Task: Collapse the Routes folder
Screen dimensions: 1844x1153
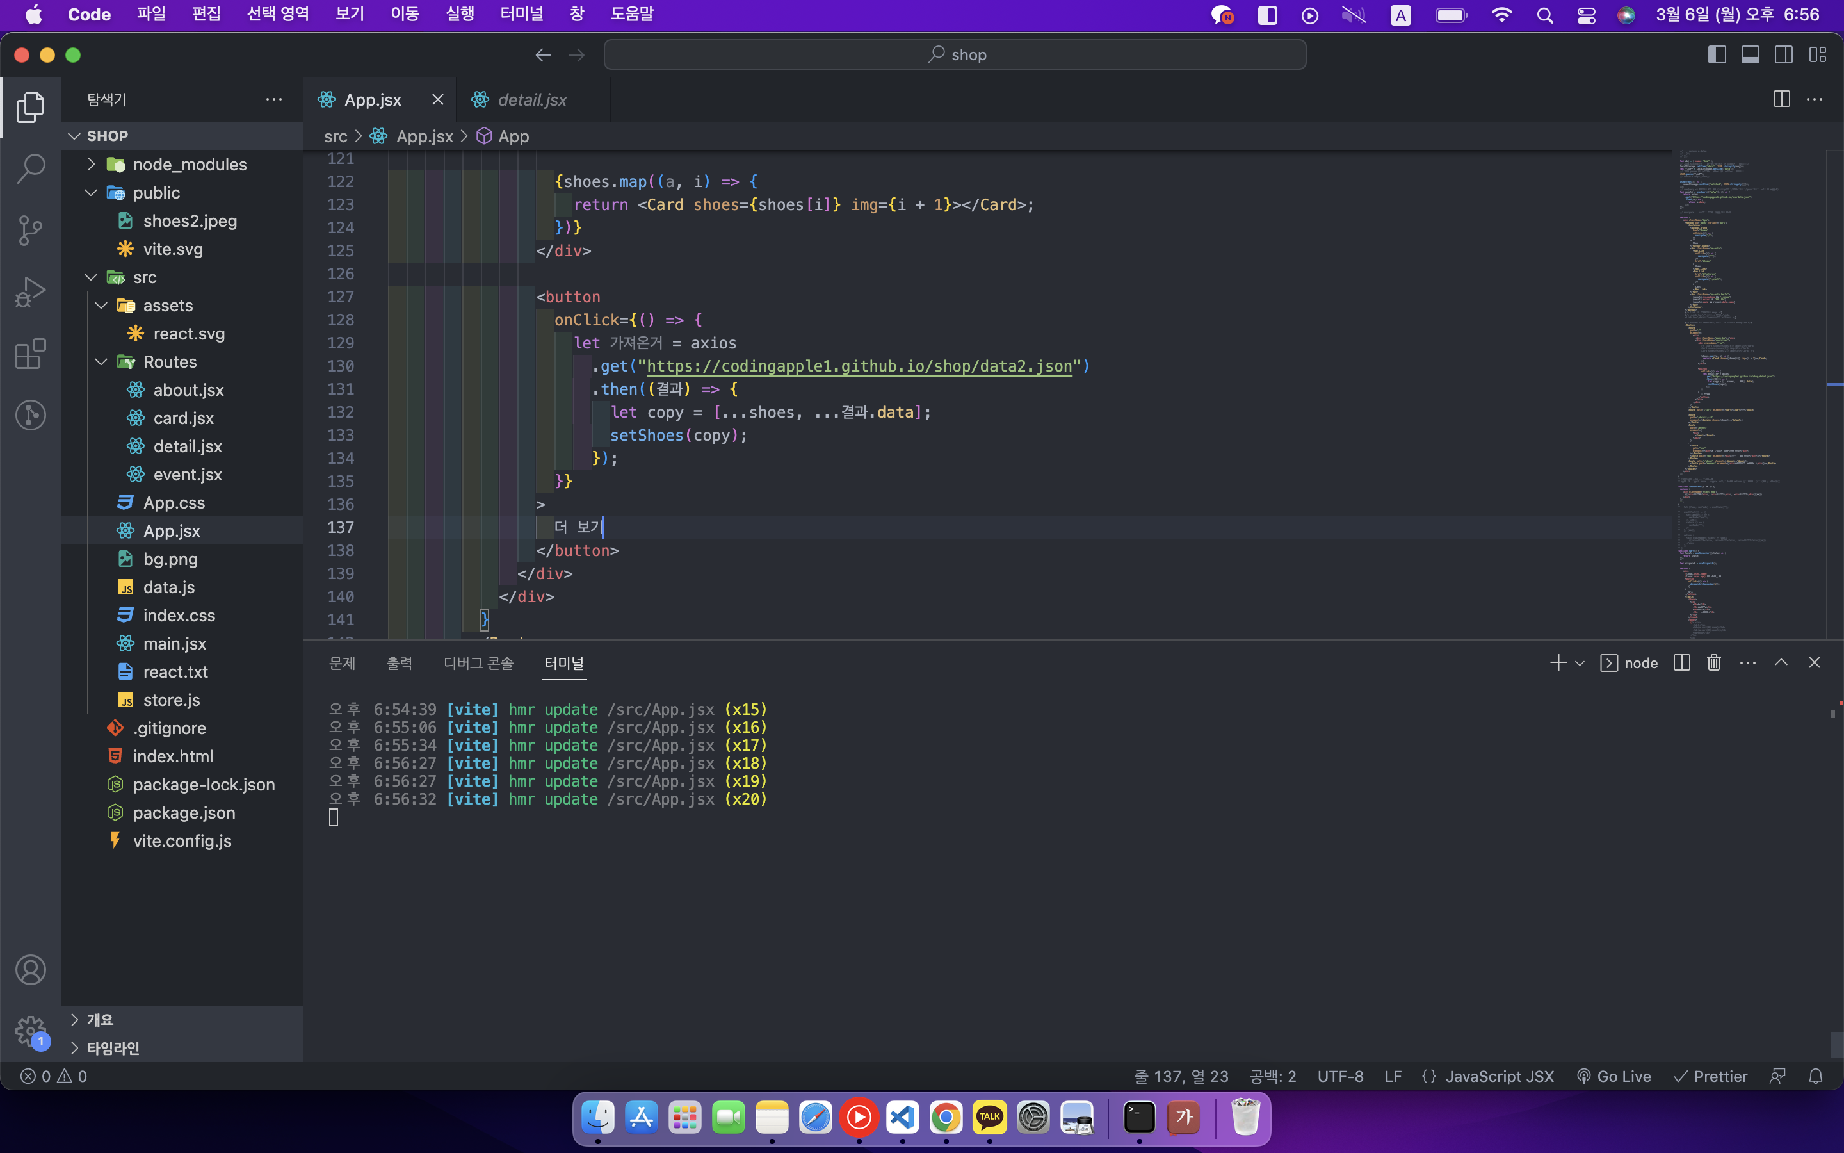Action: coord(183,361)
